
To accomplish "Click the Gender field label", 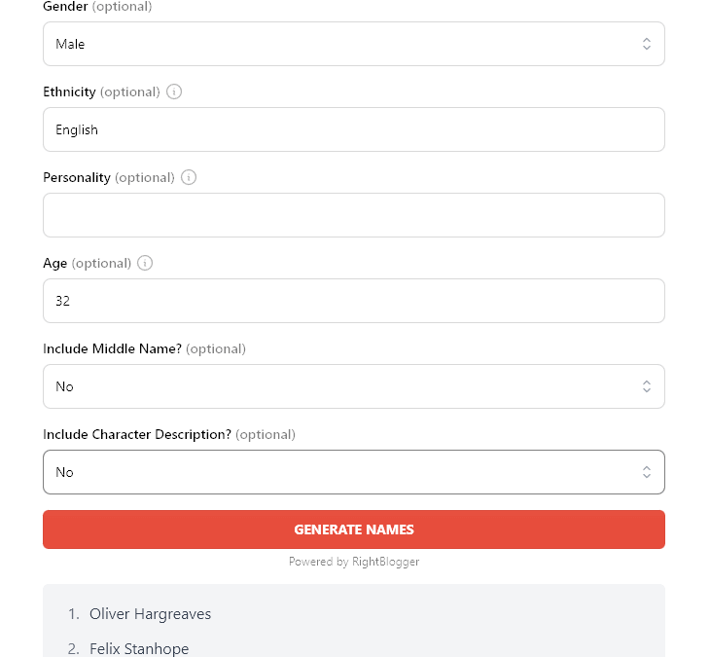I will pyautogui.click(x=66, y=7).
